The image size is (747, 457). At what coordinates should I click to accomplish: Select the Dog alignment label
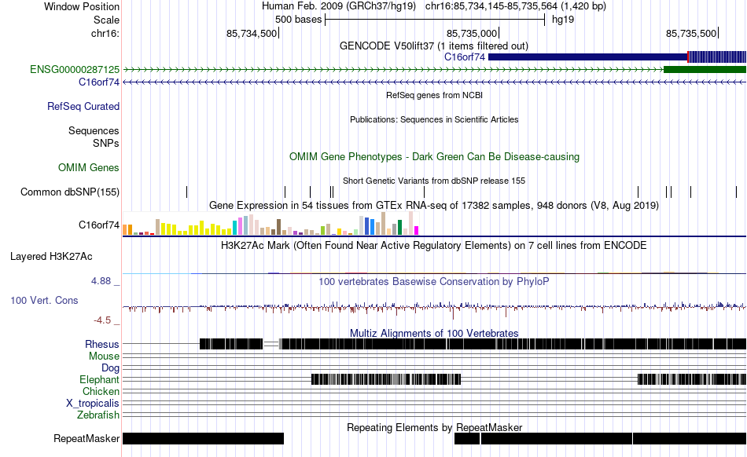pyautogui.click(x=110, y=367)
